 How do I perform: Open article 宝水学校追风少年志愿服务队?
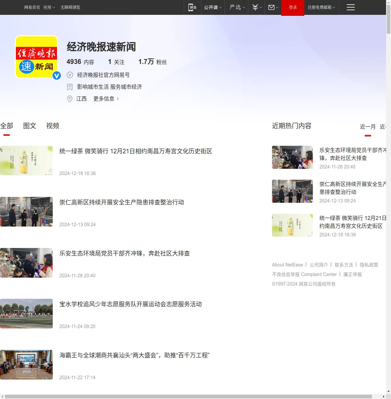(131, 304)
